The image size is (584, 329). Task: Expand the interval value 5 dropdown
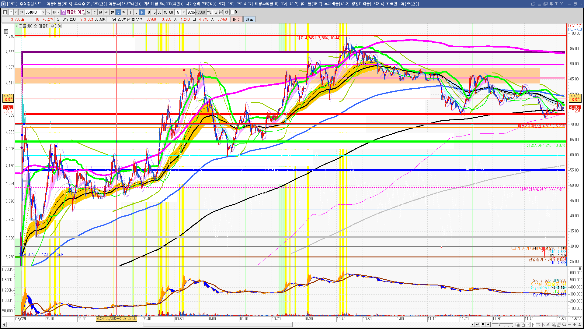(184, 12)
